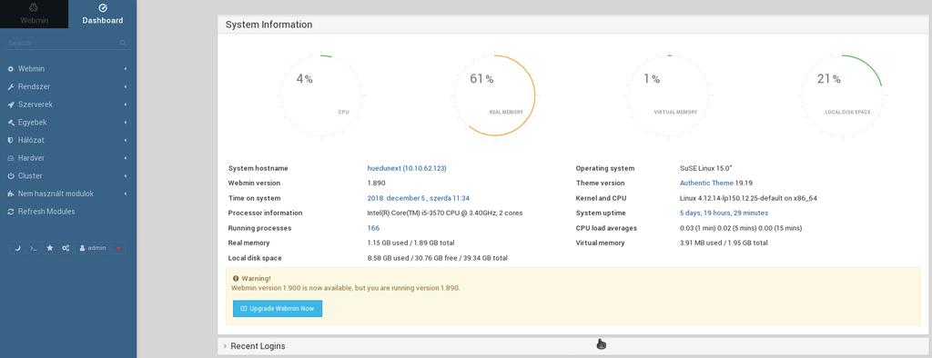Click the System hostname label

258,169
